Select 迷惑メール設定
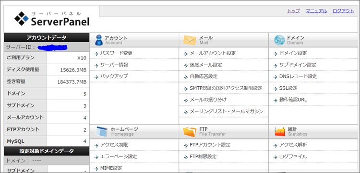 point(206,65)
